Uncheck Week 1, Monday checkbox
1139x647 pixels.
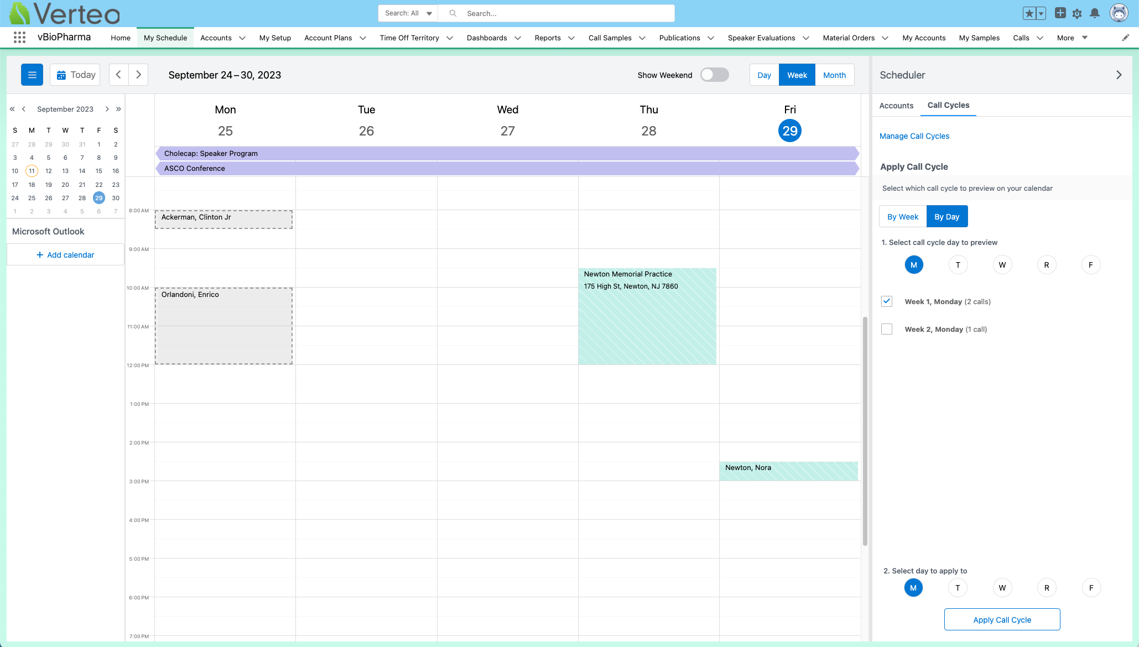(887, 301)
